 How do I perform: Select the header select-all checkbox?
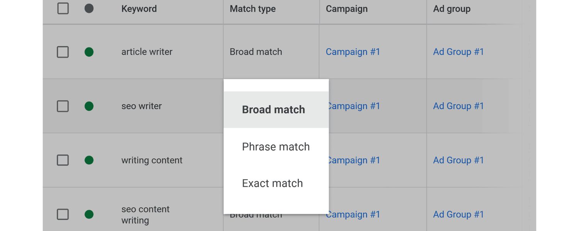(x=63, y=8)
